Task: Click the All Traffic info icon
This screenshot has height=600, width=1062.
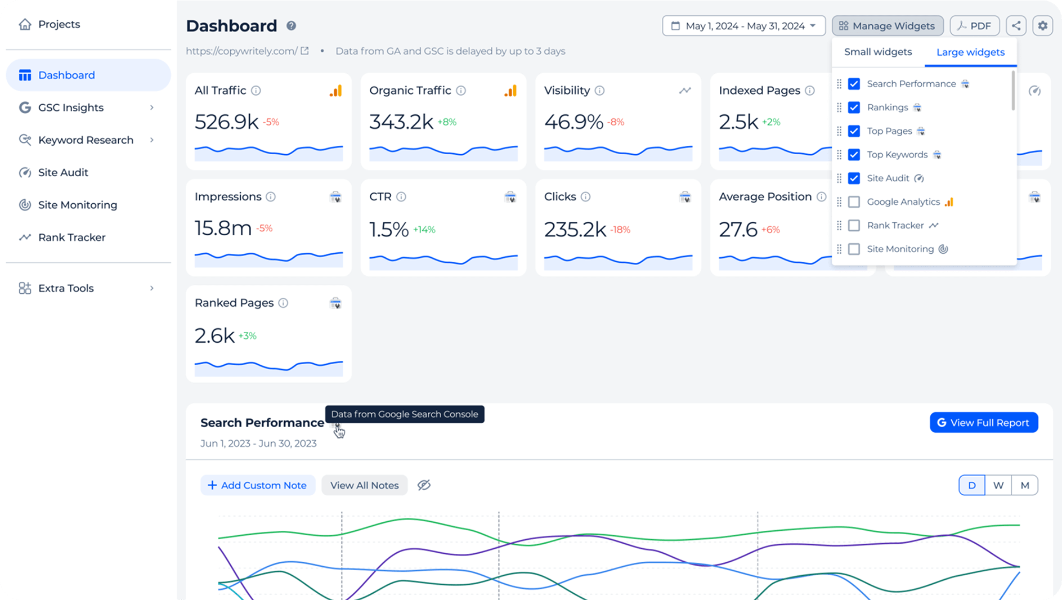Action: (x=256, y=91)
